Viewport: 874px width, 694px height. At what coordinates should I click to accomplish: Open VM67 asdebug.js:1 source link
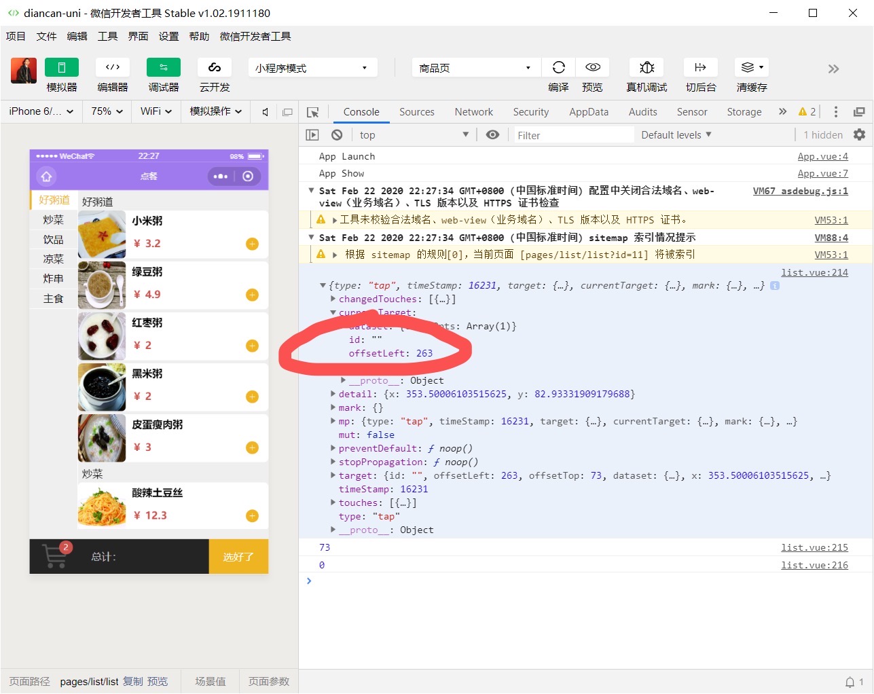[800, 191]
